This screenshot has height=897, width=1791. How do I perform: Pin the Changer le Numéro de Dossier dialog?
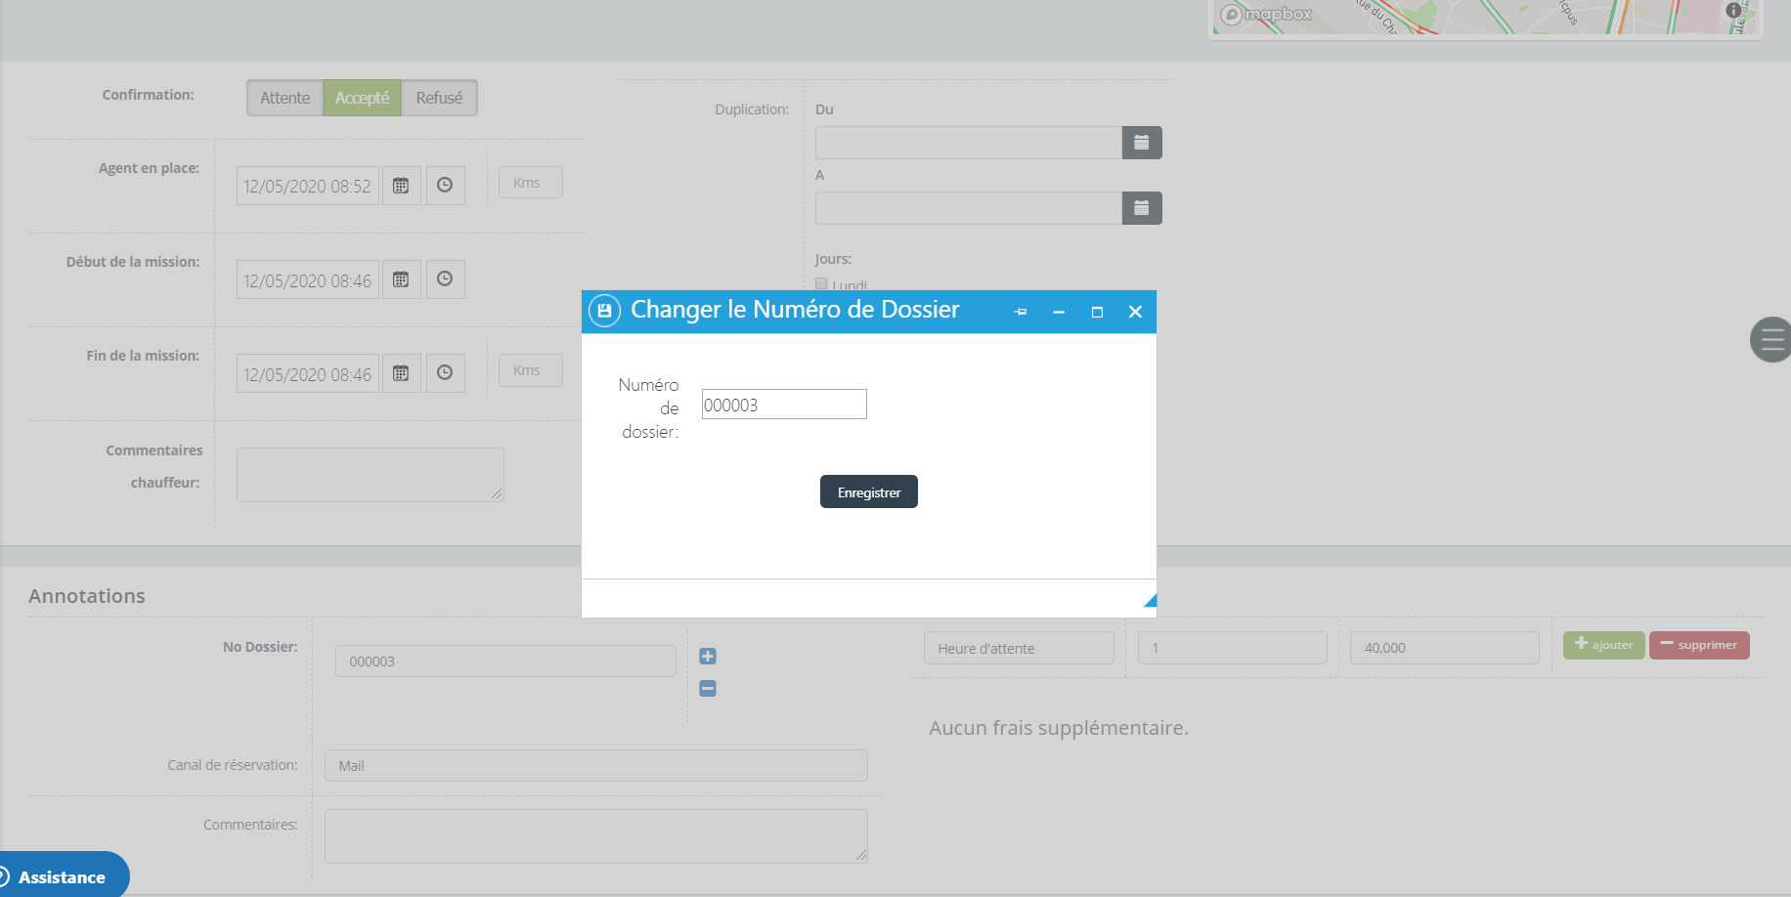[1021, 312]
